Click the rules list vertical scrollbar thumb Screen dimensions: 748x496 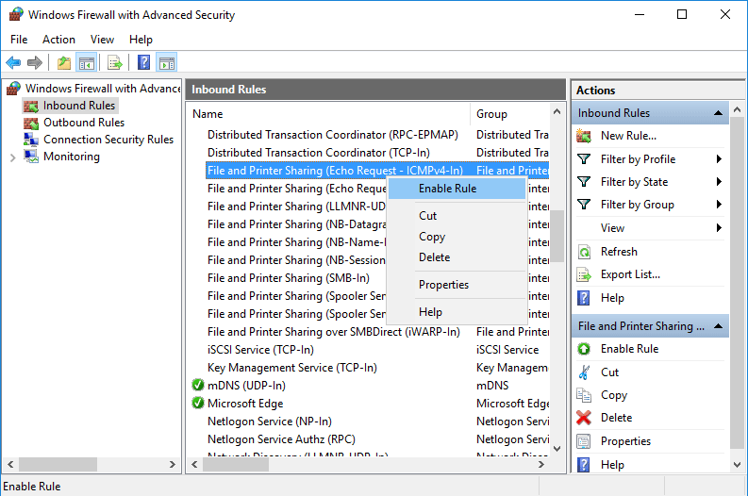coord(557,236)
